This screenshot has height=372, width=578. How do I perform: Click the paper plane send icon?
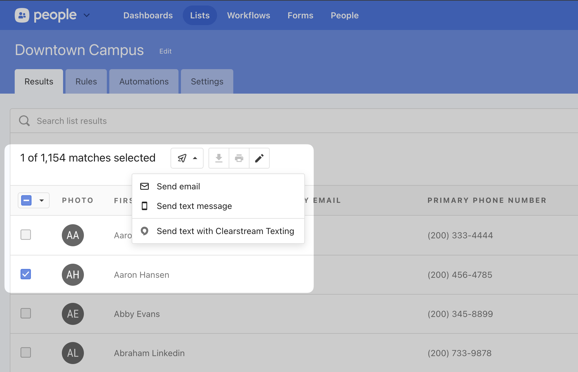point(182,158)
